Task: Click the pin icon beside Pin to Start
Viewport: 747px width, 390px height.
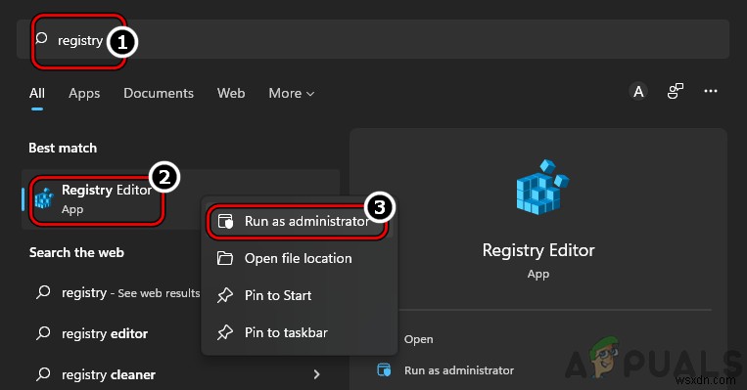Action: [225, 295]
